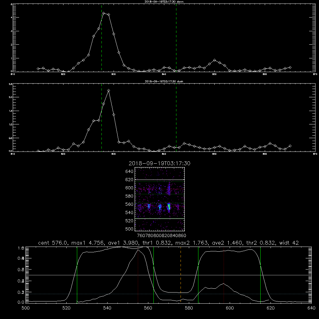The height and width of the screenshot is (319, 319).
Task: Click the "600" label on heatmap y-axis
Action: coord(130,188)
